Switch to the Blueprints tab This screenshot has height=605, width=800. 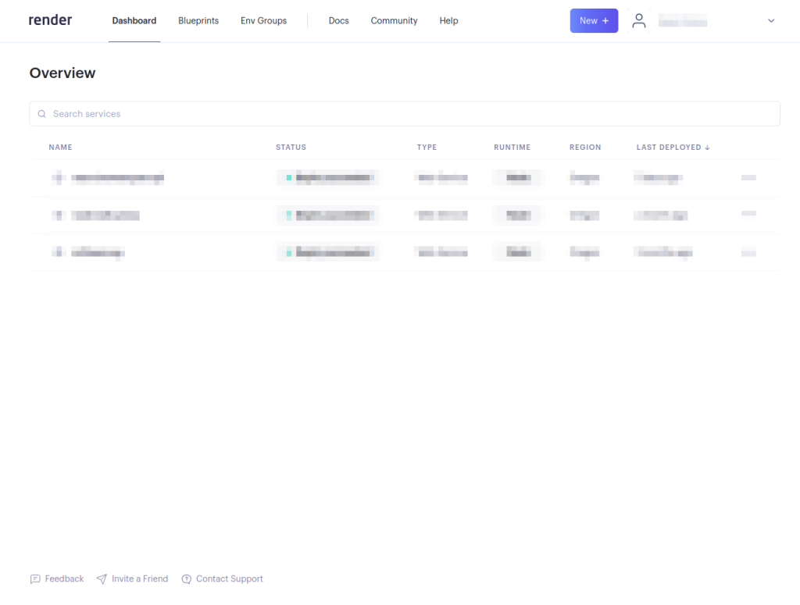point(198,21)
